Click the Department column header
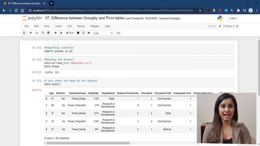This screenshot has height=146, width=260. tap(108, 93)
